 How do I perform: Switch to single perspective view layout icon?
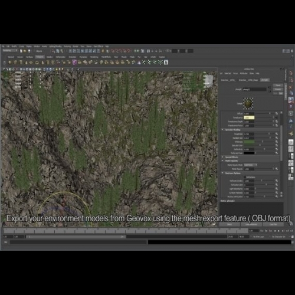click(x=291, y=142)
